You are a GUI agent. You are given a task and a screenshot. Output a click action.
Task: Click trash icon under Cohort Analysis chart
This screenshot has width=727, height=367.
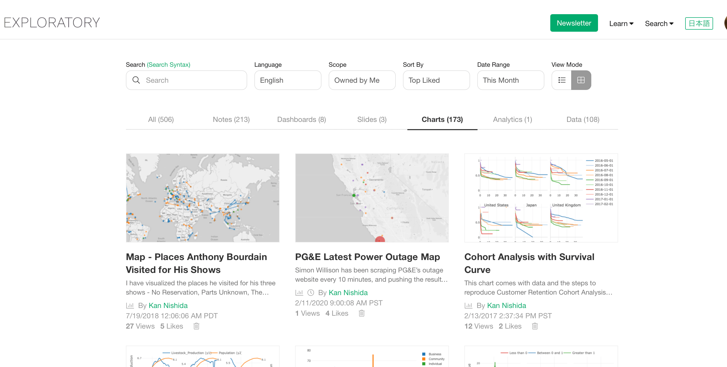pos(535,326)
